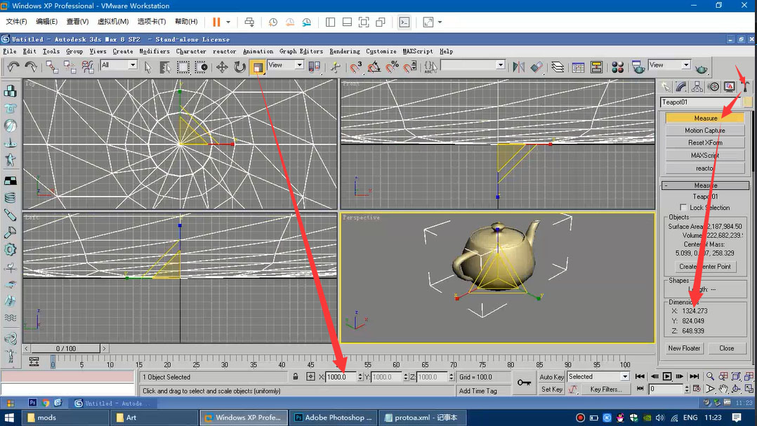Open the Curve Editor icon
The height and width of the screenshot is (426, 757).
click(579, 67)
